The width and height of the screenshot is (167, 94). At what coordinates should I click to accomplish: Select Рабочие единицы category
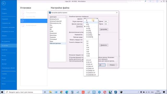coord(58,43)
